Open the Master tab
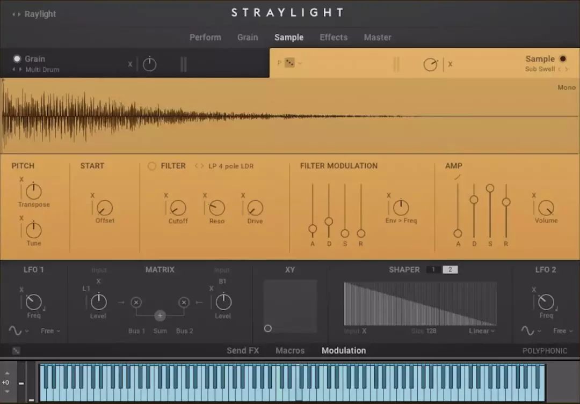 (x=378, y=38)
